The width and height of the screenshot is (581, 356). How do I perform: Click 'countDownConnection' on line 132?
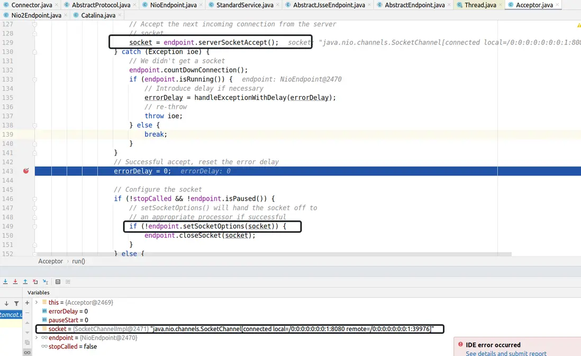(200, 70)
